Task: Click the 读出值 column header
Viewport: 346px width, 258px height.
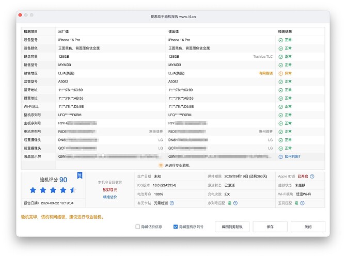Action: [174, 31]
